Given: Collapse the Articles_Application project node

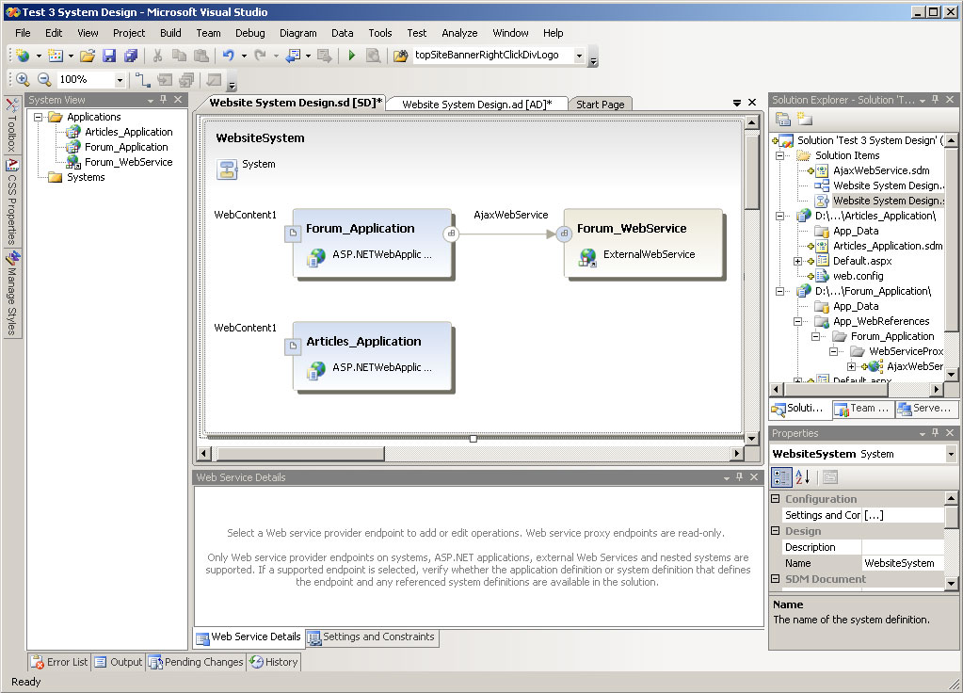Looking at the screenshot, I should coord(780,216).
